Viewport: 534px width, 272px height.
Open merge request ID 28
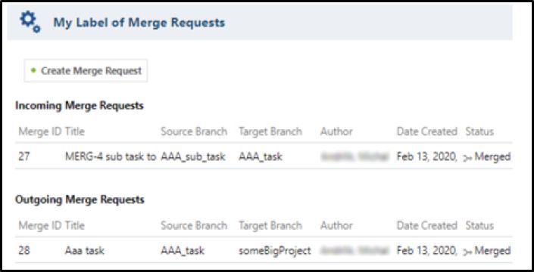[x=24, y=251]
